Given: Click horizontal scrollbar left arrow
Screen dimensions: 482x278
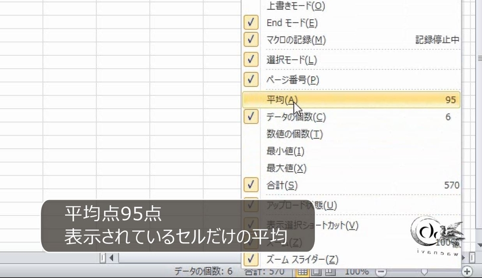Looking at the screenshot, I should point(111,258).
